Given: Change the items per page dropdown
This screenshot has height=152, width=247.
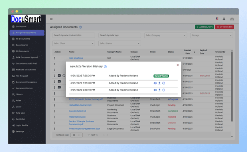Looking at the screenshot, I should pyautogui.click(x=76, y=135).
